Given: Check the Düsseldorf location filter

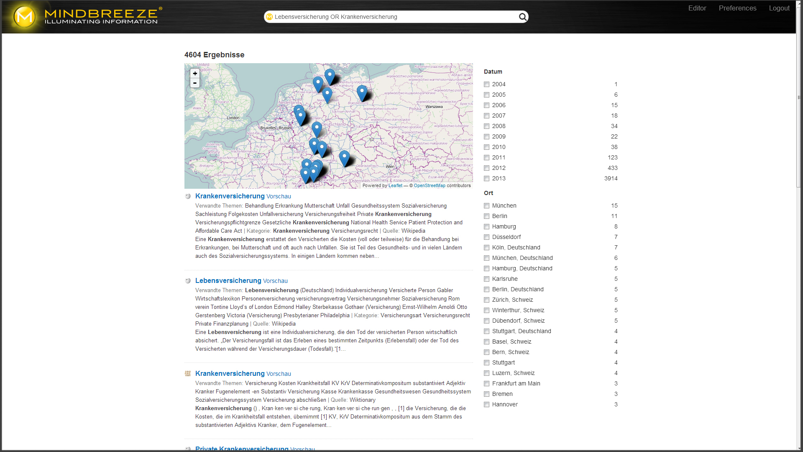Looking at the screenshot, I should 486,237.
